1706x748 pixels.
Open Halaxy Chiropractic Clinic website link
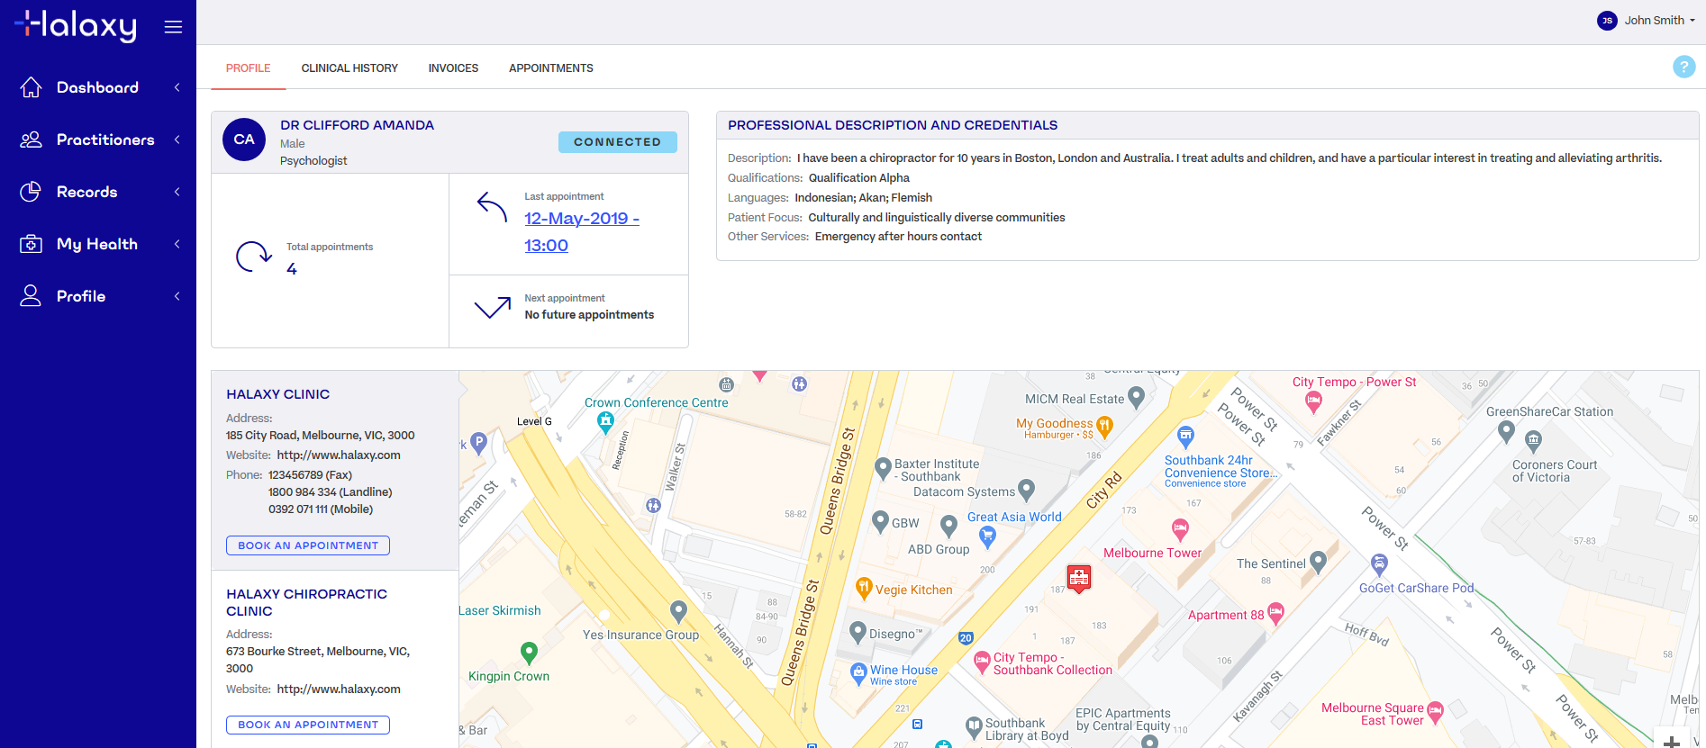pyautogui.click(x=339, y=689)
